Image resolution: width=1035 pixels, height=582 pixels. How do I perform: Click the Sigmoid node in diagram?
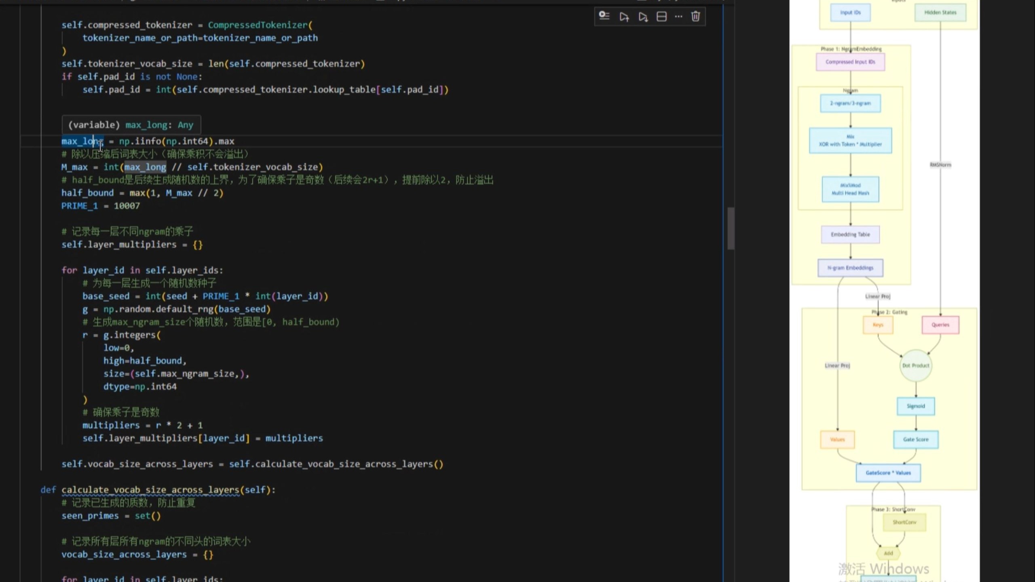[916, 406]
